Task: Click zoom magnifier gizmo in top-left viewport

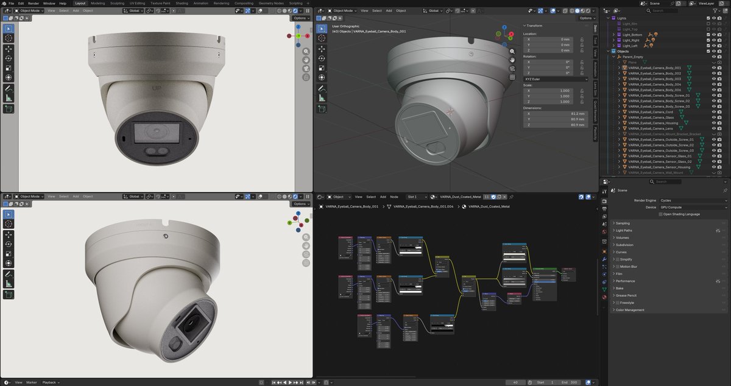Action: point(306,52)
